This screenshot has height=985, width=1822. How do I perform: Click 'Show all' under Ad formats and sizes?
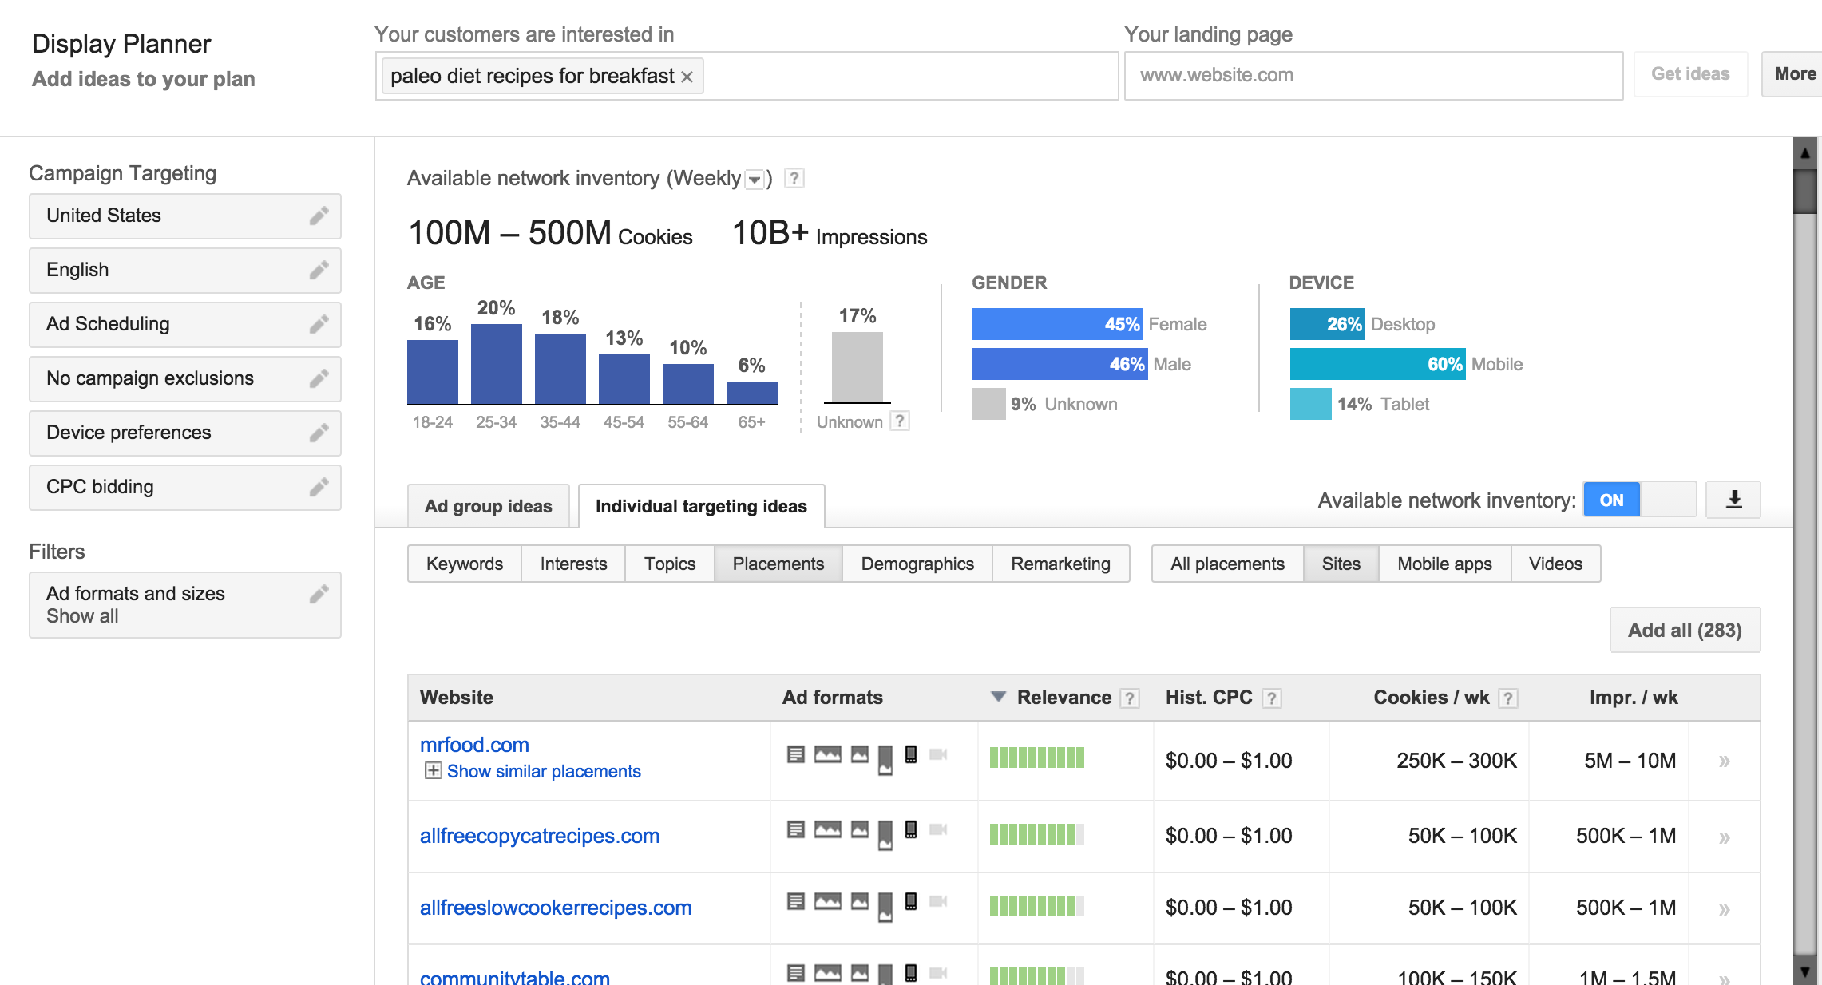pos(82,616)
